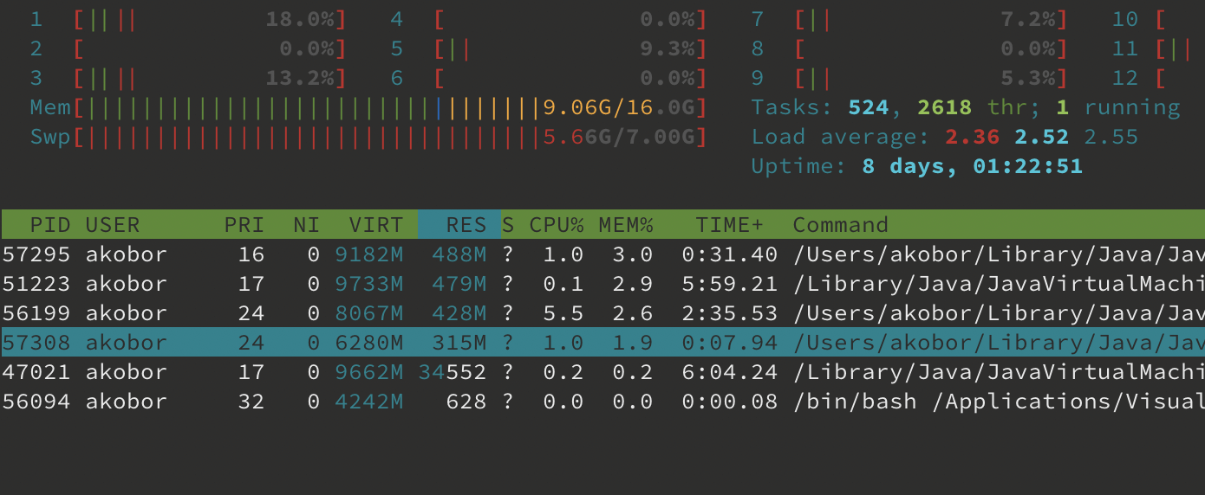Click VIRT value 4242M

369,402
